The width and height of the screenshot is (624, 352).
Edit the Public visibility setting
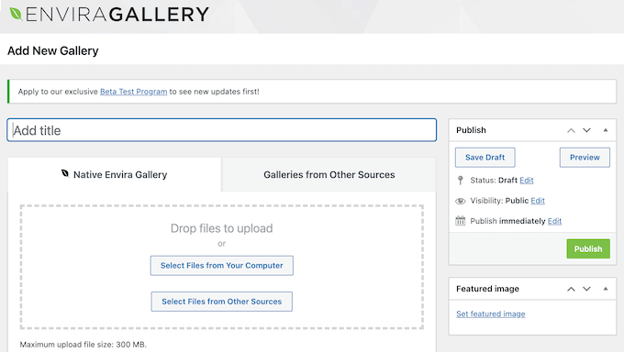coord(538,201)
